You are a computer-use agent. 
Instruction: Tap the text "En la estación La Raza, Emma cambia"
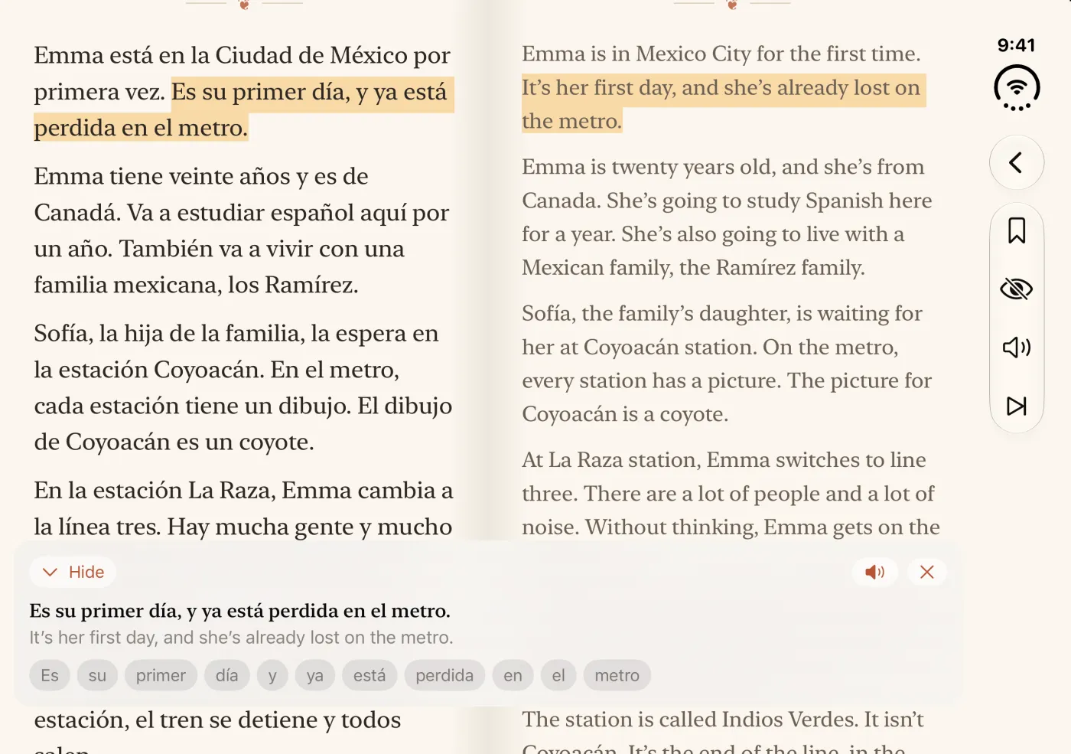pos(234,490)
